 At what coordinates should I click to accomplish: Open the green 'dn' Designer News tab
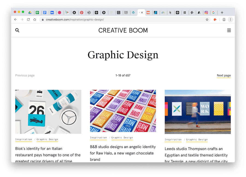(x=163, y=13)
